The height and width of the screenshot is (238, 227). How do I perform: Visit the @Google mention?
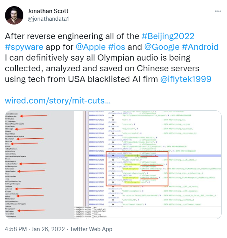162,47
